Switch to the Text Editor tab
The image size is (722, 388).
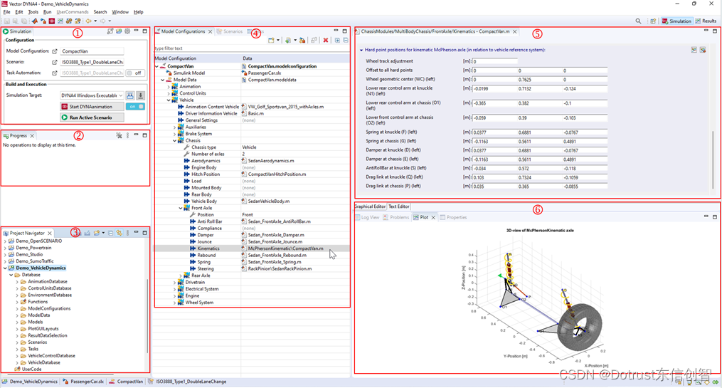coord(398,206)
